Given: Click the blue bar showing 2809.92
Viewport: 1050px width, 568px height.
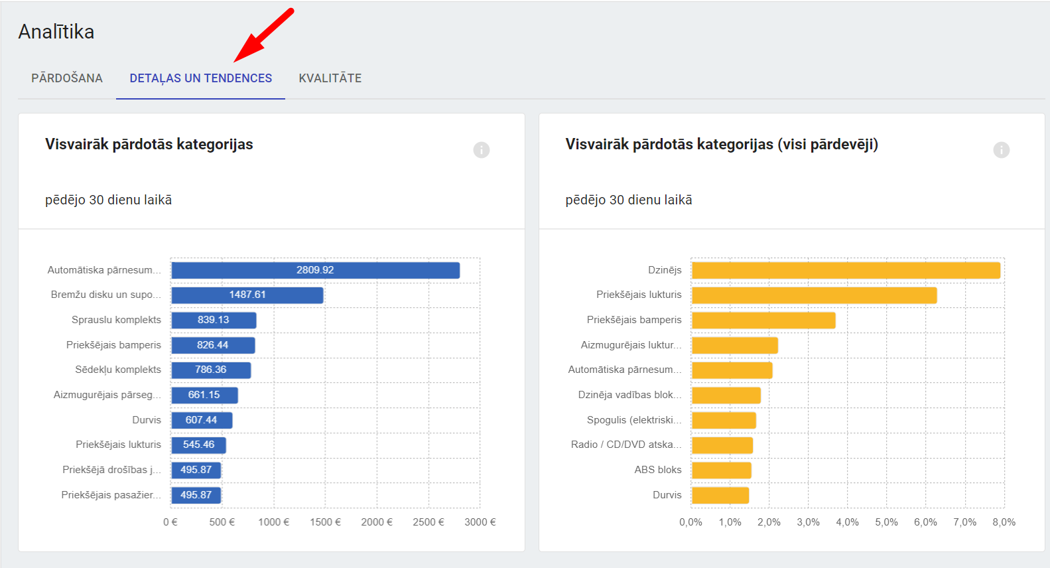Looking at the screenshot, I should point(315,270).
